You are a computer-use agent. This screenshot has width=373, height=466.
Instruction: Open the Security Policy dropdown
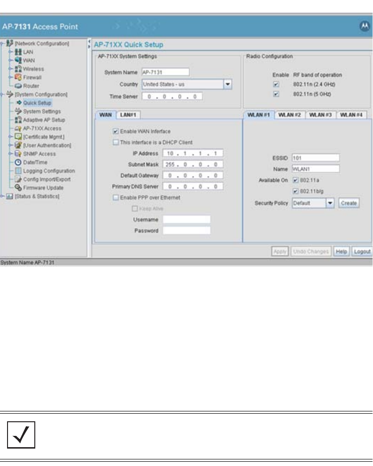coord(330,203)
